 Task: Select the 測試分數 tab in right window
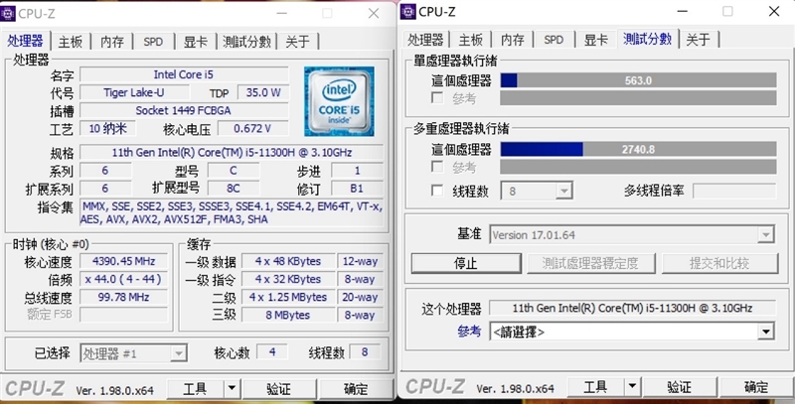tap(648, 39)
